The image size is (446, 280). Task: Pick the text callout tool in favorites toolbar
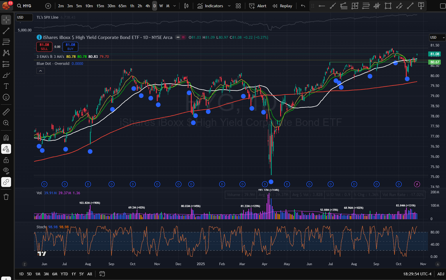click(x=421, y=6)
